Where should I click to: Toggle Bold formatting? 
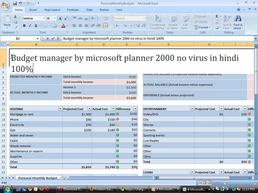(x=24, y=26)
